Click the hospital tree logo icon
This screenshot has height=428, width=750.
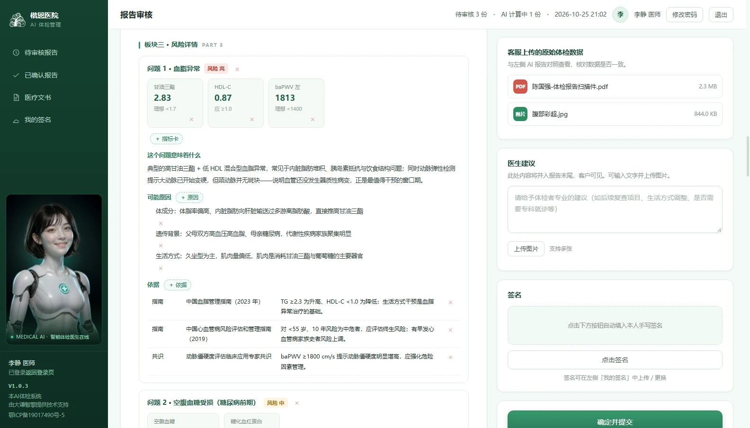(18, 19)
